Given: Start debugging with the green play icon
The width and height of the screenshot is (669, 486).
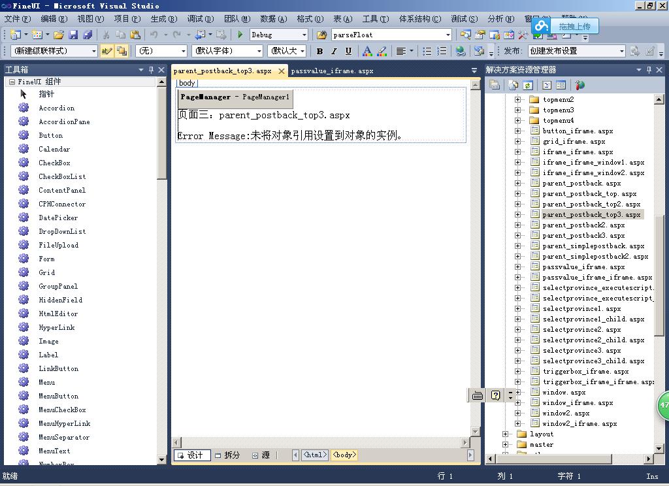Looking at the screenshot, I should (240, 35).
